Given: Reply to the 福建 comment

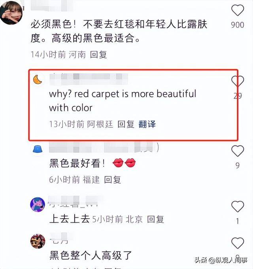Looking at the screenshot, I should click(112, 180).
